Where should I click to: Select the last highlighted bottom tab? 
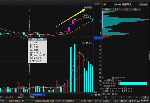(145, 97)
